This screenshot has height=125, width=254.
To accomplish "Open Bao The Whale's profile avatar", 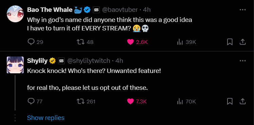I will pos(15,14).
